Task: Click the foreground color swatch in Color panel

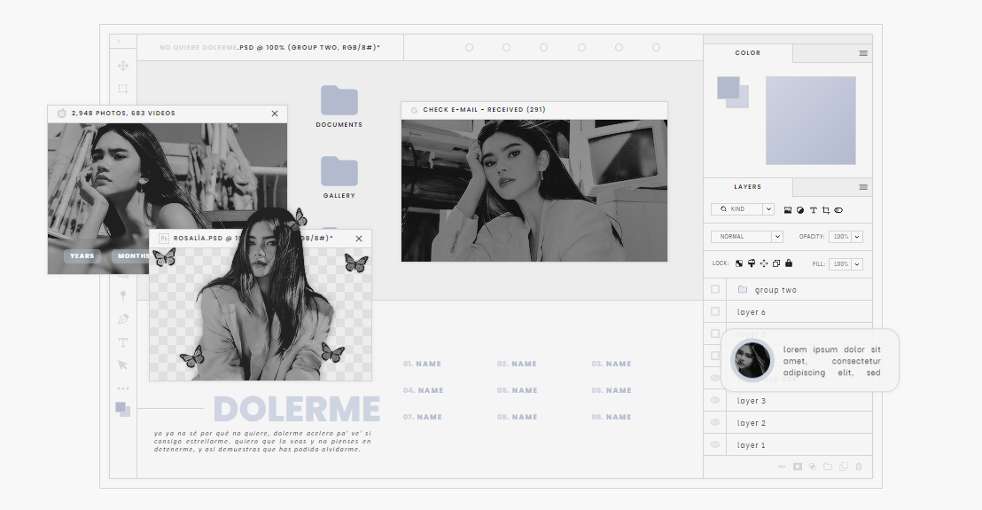Action: point(728,87)
